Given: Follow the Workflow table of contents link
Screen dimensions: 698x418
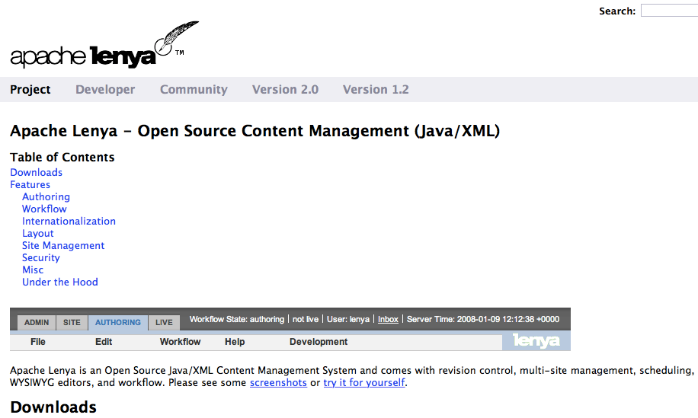Looking at the screenshot, I should (x=44, y=209).
